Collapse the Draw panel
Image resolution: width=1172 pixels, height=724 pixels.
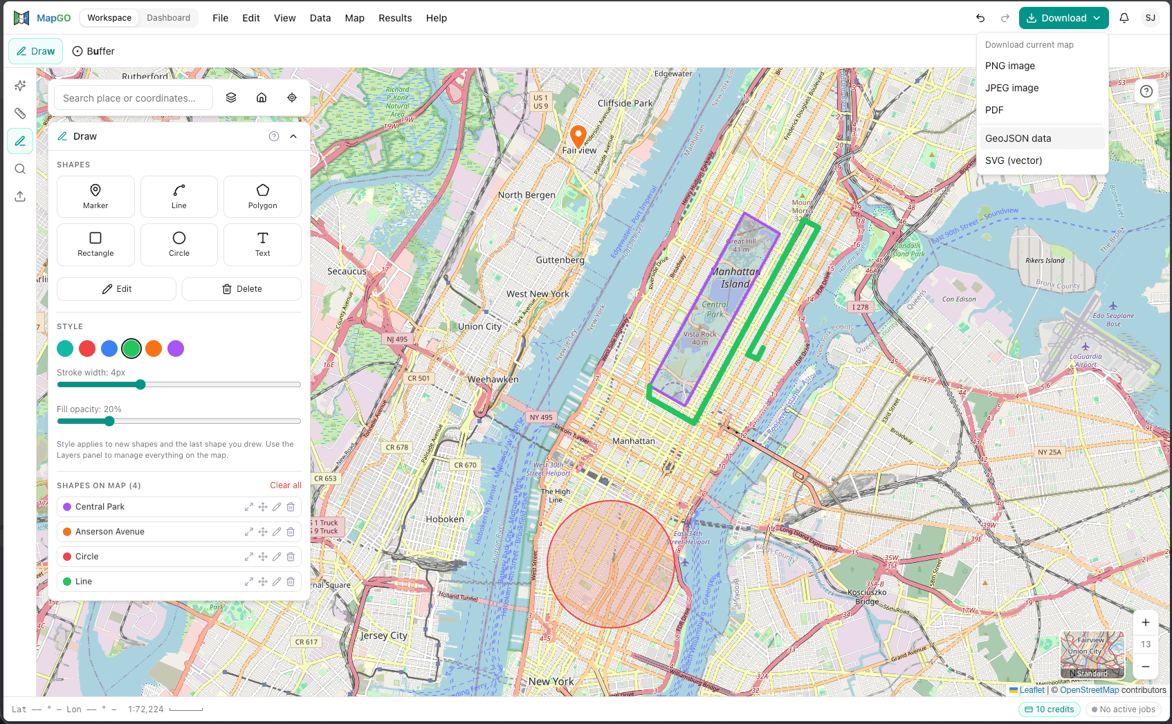(x=293, y=136)
